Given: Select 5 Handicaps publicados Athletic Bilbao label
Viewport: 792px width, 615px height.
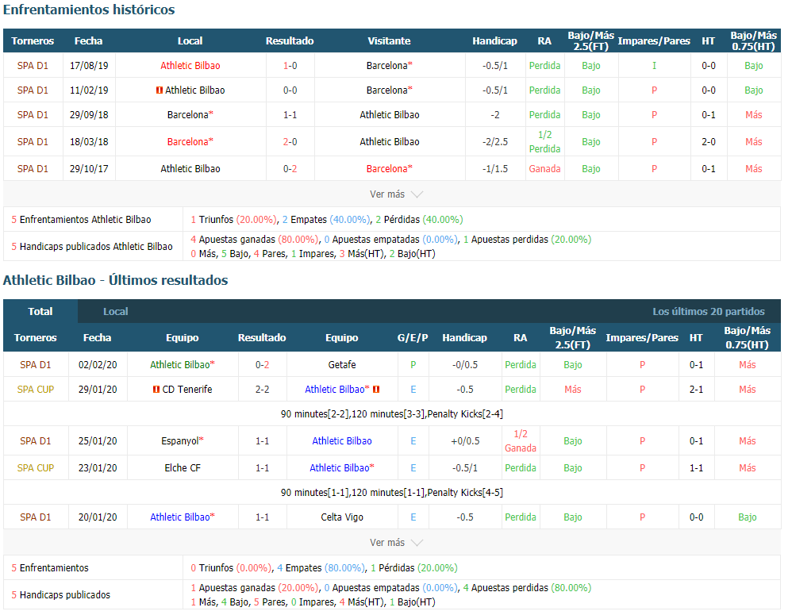Looking at the screenshot, I should tap(92, 247).
